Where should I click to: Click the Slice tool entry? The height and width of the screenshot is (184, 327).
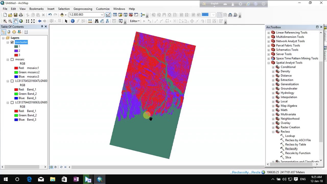tap(288, 157)
